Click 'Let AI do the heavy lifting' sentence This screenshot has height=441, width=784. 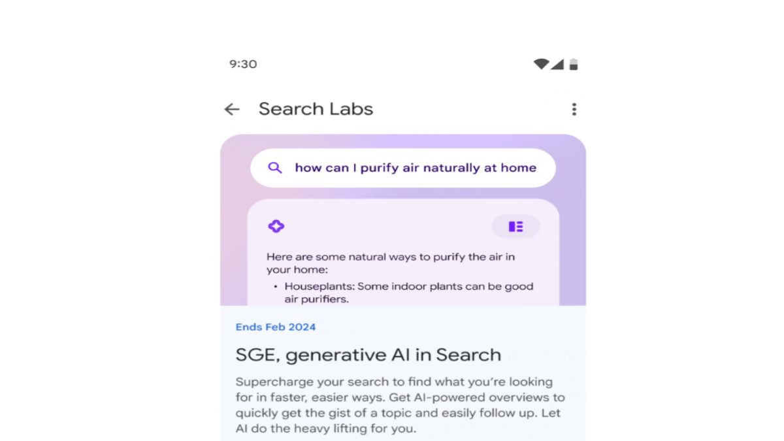pos(327,429)
